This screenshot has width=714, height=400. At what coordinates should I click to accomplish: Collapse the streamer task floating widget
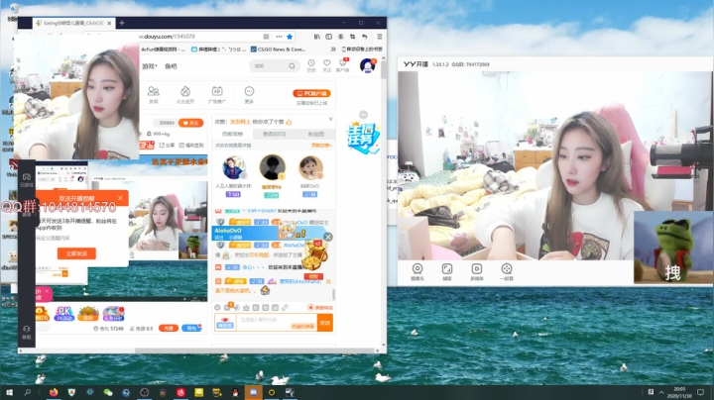363,115
